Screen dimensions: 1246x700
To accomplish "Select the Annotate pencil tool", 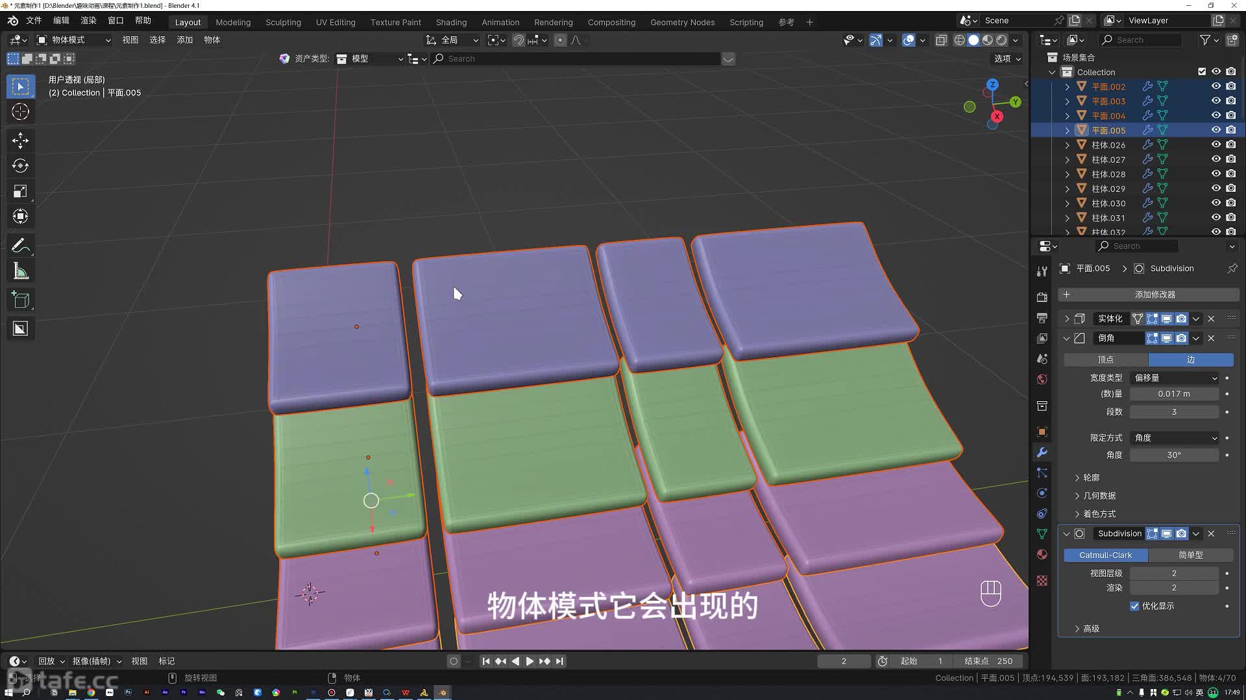I will pyautogui.click(x=20, y=246).
